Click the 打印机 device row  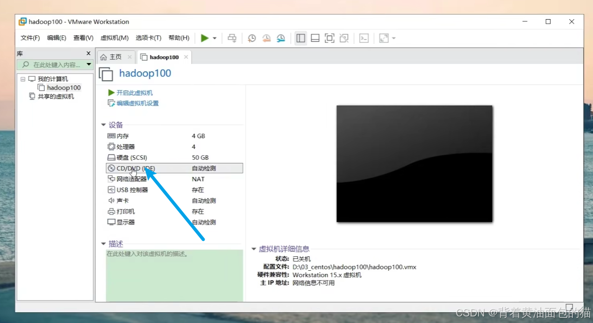point(174,211)
